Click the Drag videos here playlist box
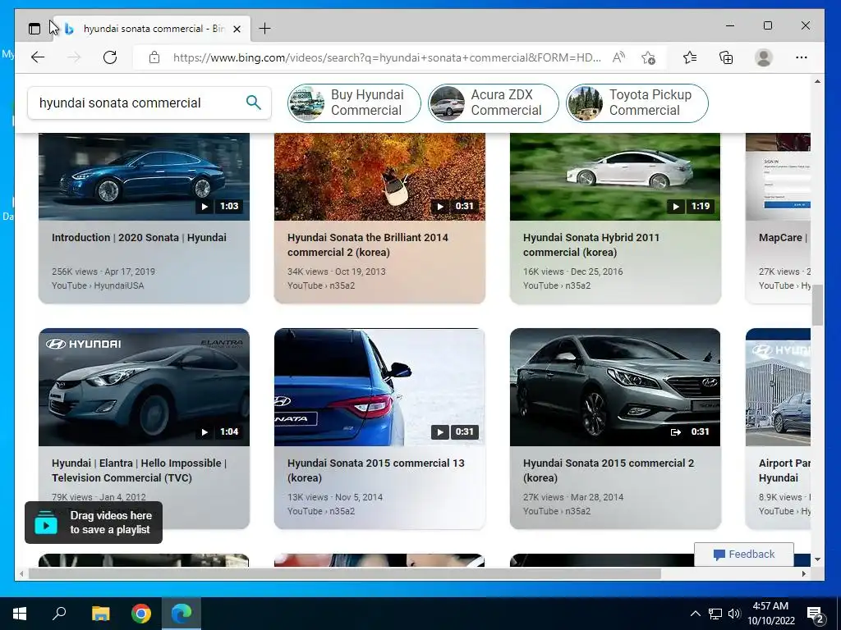Screen dimensions: 841x630 pos(94,523)
